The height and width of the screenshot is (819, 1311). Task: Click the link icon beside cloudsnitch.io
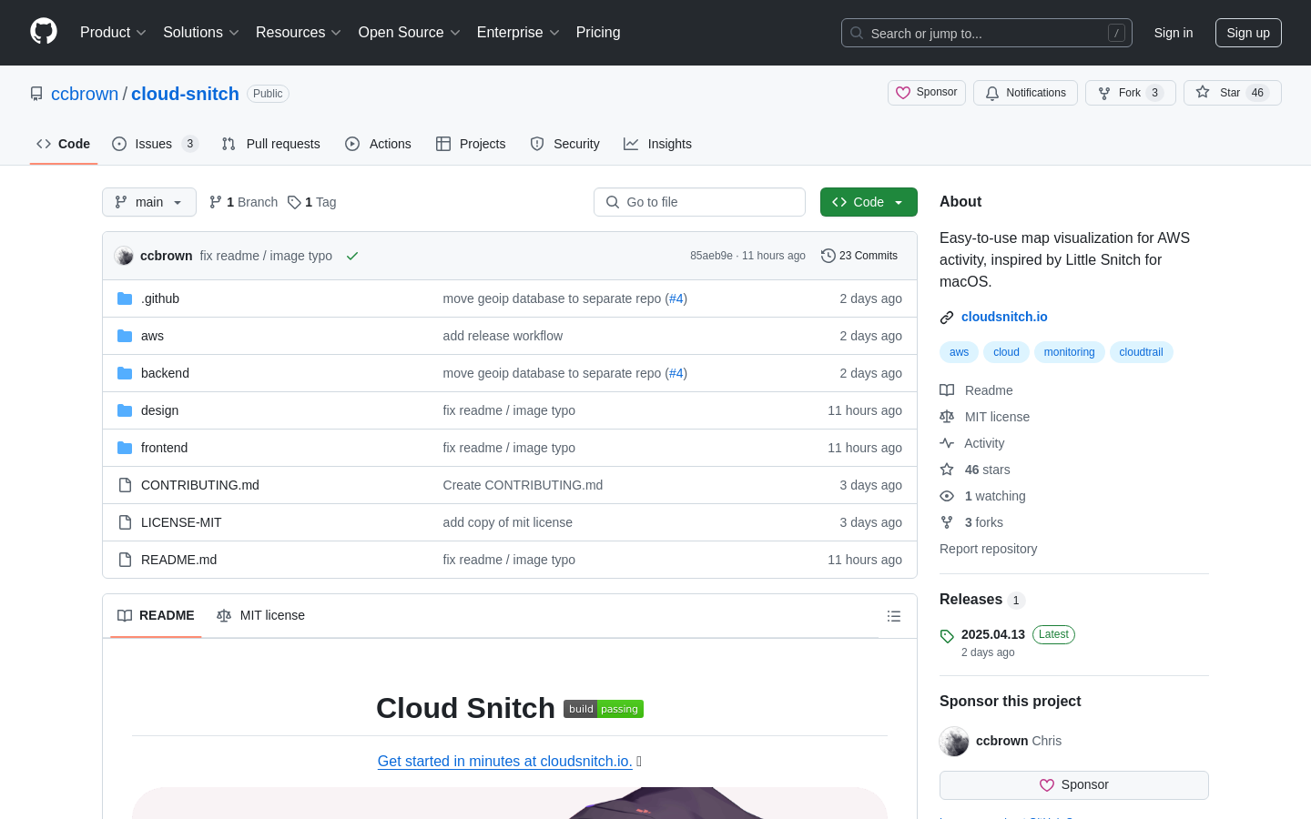pos(947,318)
